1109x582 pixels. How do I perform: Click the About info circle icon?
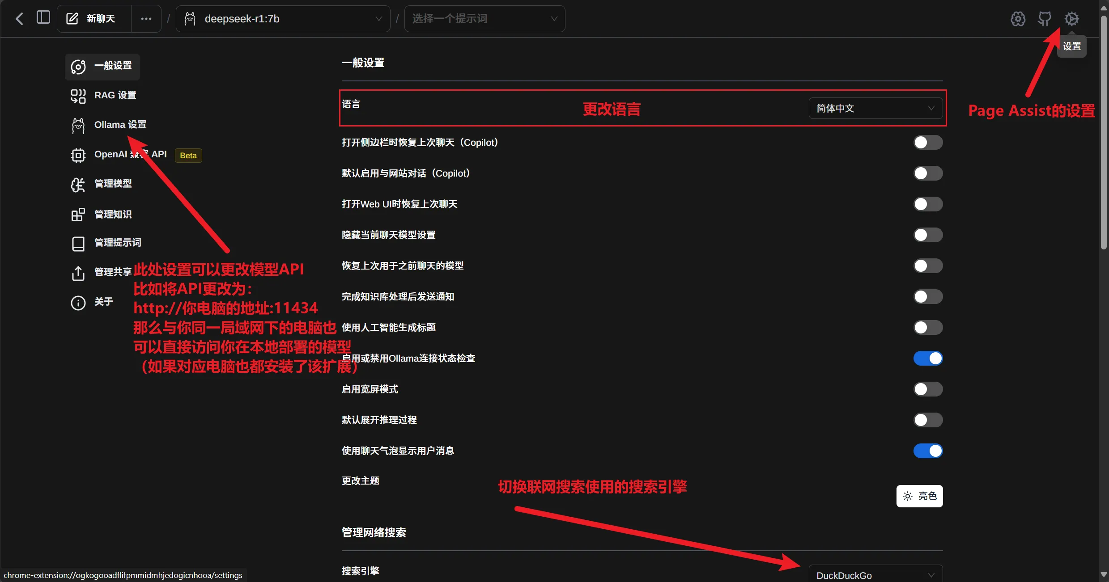78,303
